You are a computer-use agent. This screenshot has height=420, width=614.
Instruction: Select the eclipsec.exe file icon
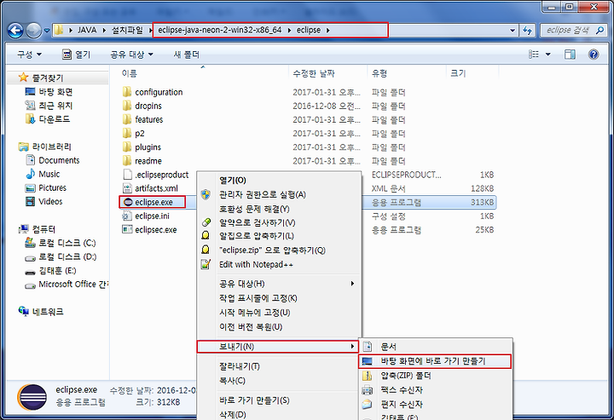pos(127,229)
